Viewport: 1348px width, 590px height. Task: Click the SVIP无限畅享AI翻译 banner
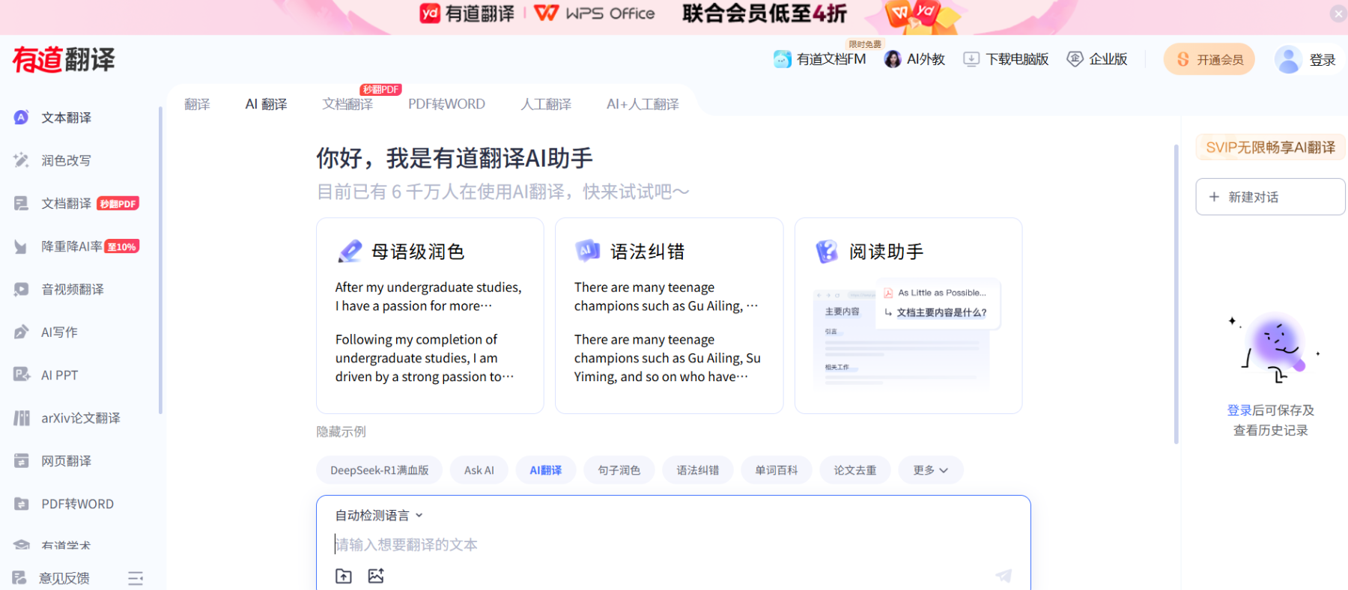click(1270, 147)
